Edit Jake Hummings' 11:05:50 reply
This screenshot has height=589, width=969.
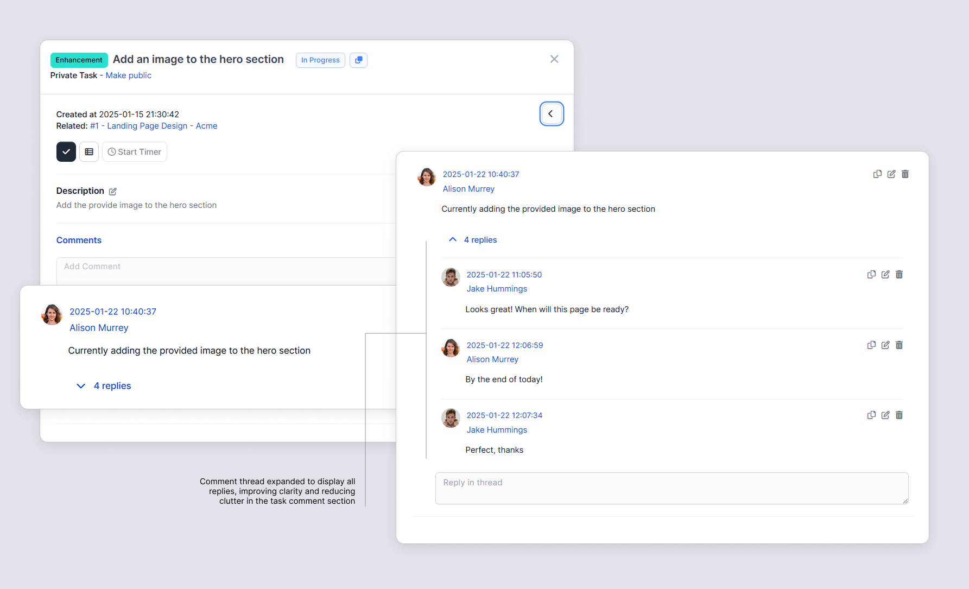(885, 275)
